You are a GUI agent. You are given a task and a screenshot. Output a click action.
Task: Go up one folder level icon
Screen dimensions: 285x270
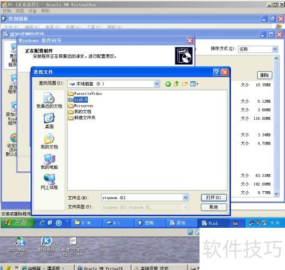pyautogui.click(x=176, y=84)
